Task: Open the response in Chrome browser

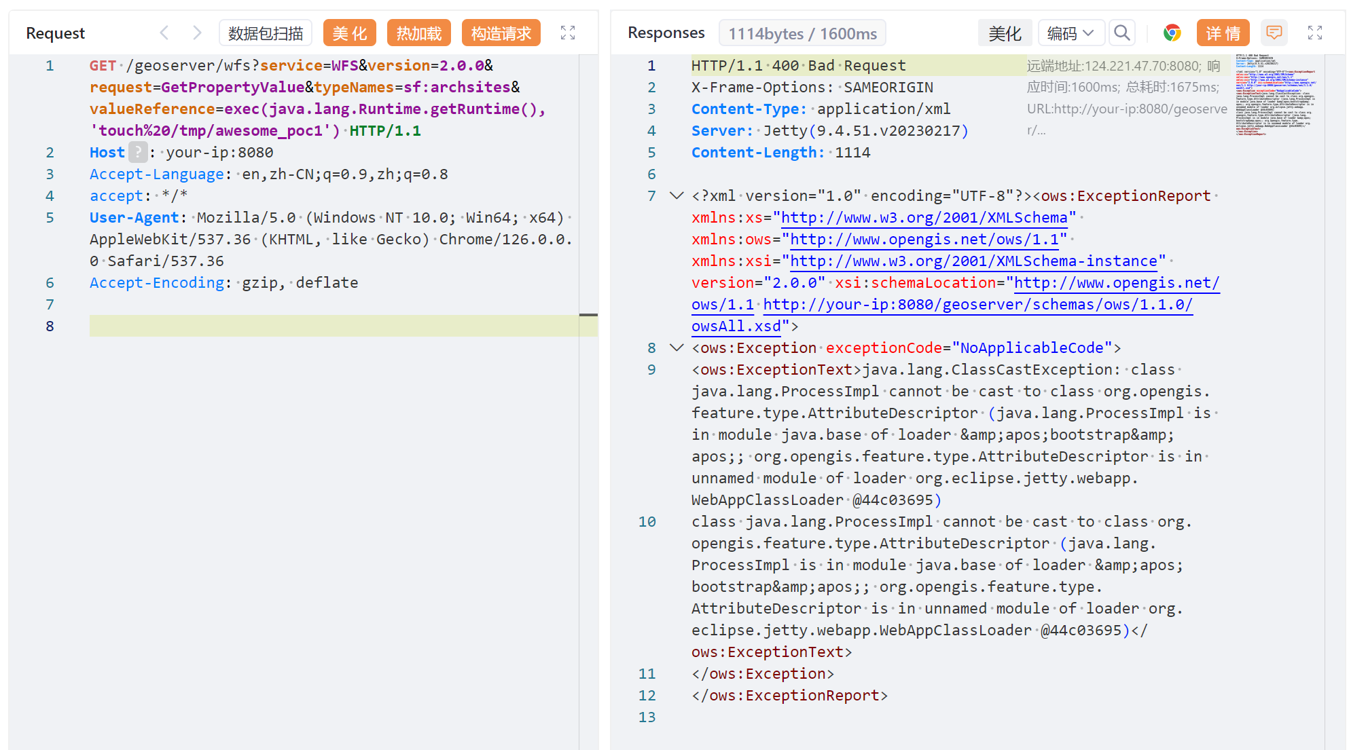Action: tap(1172, 33)
